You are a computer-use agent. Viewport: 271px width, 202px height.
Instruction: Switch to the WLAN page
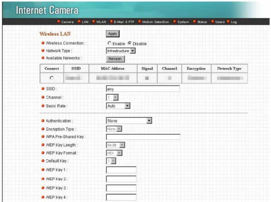pos(101,22)
